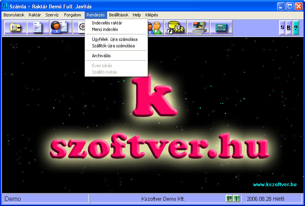Click the green i status bar indicator

pos(236,199)
